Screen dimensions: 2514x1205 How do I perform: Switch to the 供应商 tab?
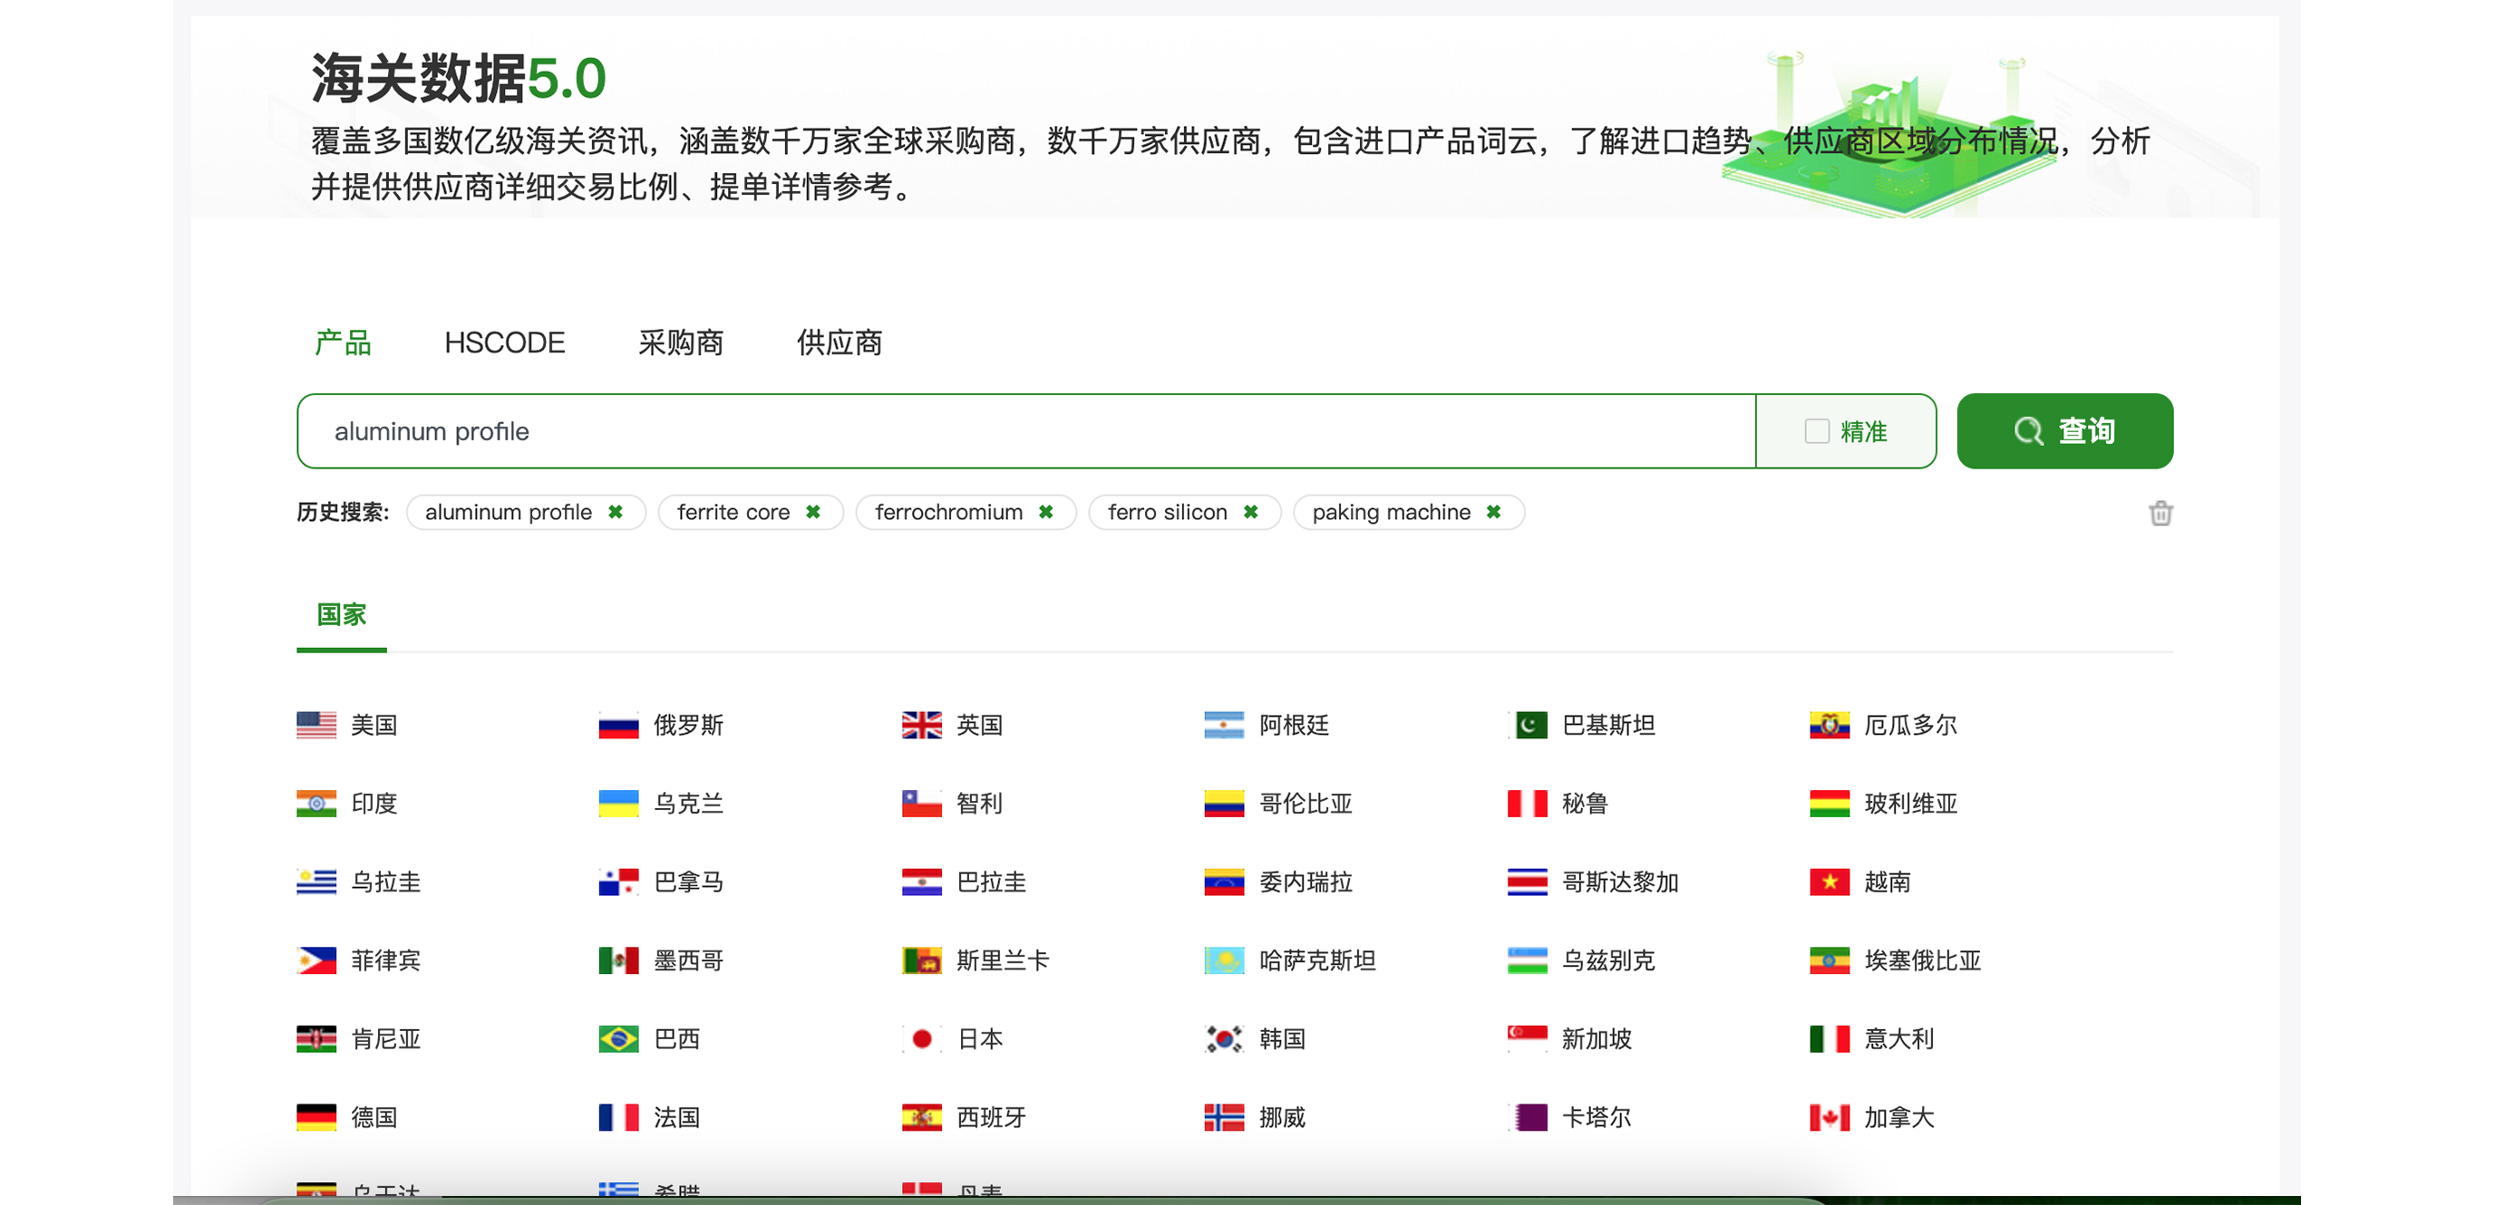(840, 342)
